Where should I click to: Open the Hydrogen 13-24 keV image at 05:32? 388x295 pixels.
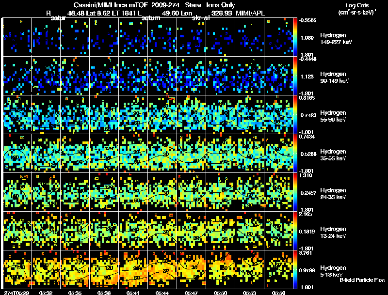point(46,231)
